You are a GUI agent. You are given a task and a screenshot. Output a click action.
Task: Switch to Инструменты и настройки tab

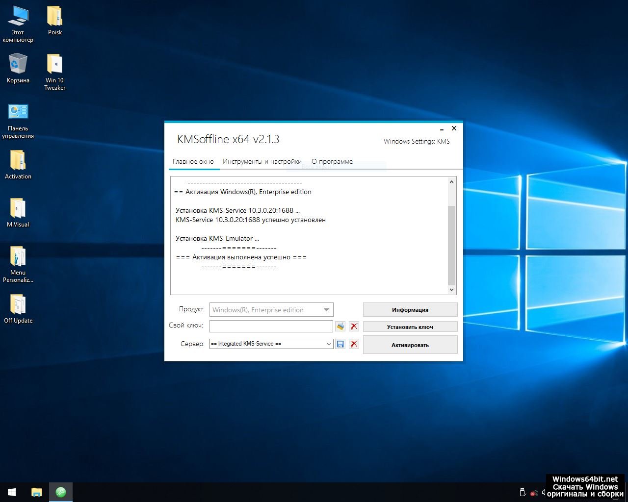click(262, 161)
